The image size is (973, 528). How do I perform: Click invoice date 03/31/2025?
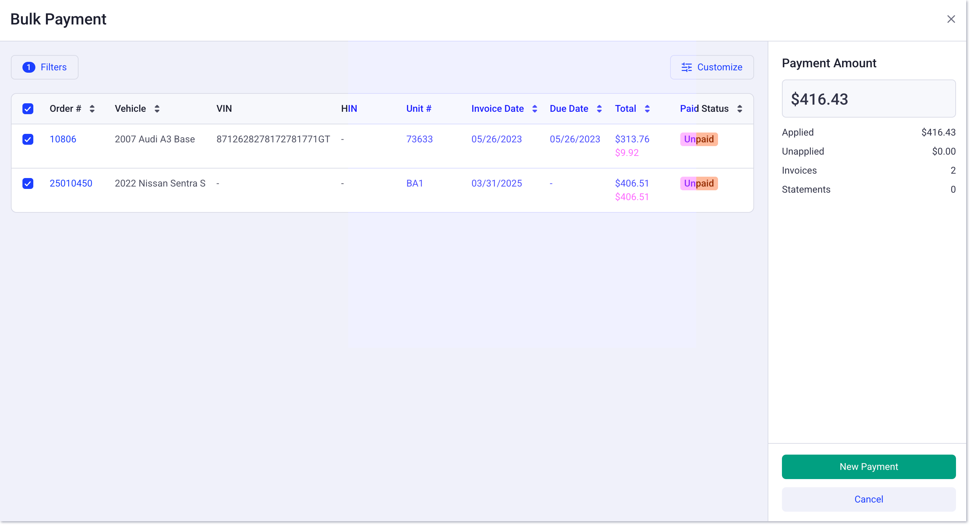click(x=497, y=183)
